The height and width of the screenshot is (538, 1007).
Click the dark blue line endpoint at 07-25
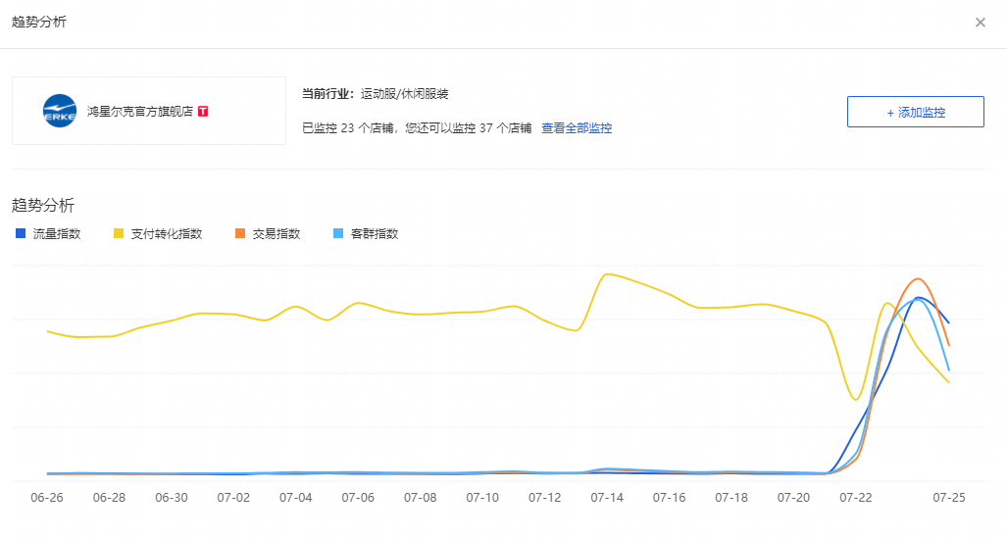[948, 322]
